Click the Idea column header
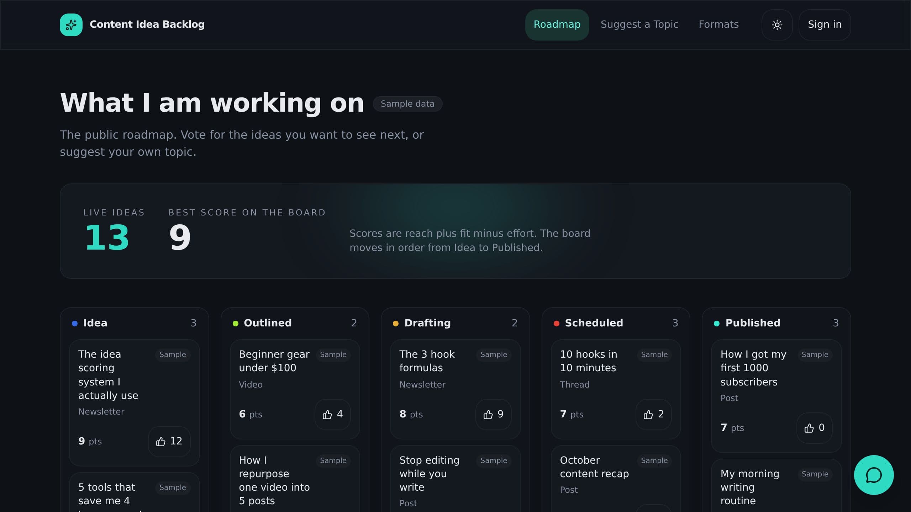The width and height of the screenshot is (911, 512). pyautogui.click(x=135, y=323)
